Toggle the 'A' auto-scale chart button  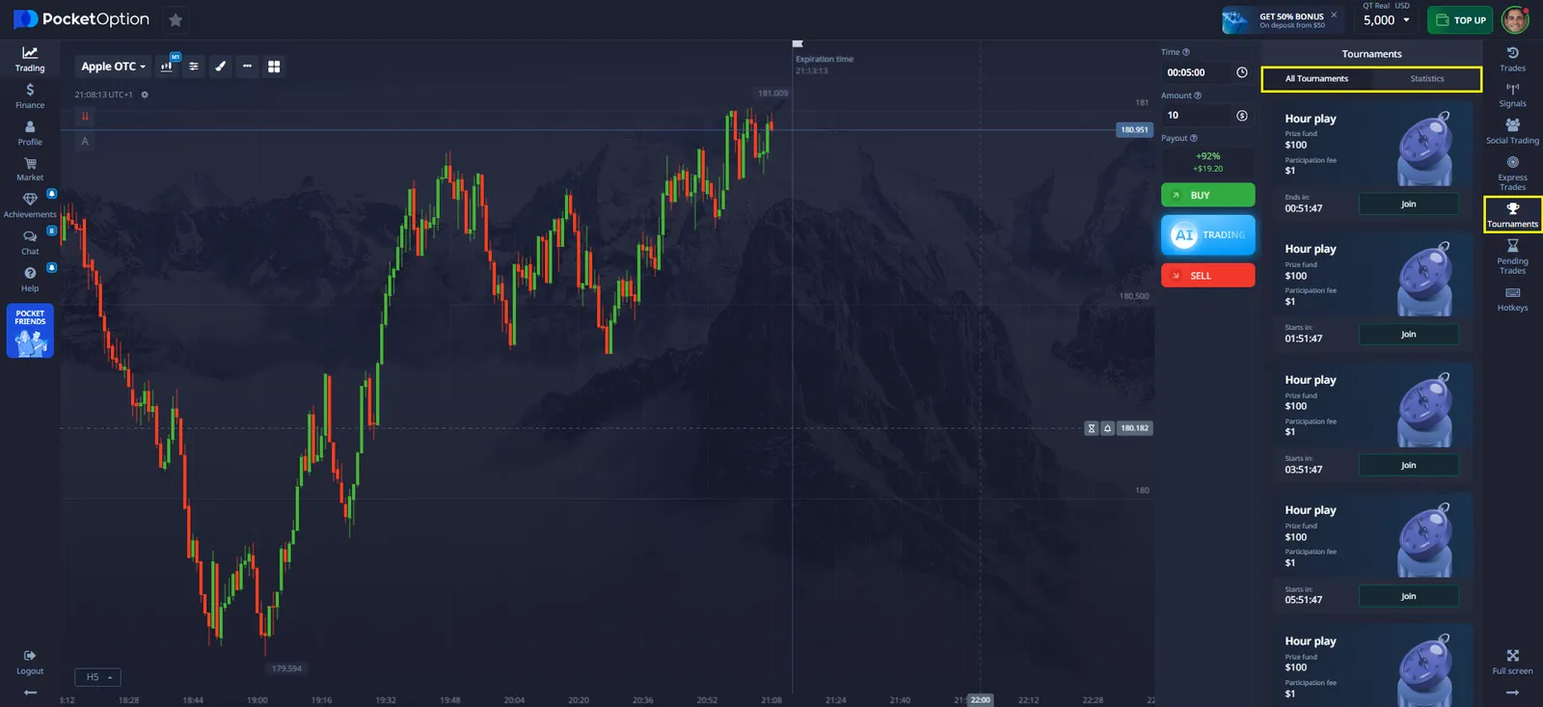(85, 142)
